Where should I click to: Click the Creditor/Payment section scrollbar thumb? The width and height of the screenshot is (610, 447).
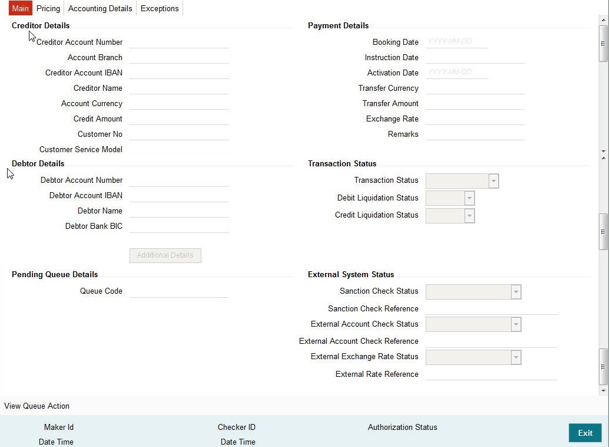pyautogui.click(x=603, y=43)
